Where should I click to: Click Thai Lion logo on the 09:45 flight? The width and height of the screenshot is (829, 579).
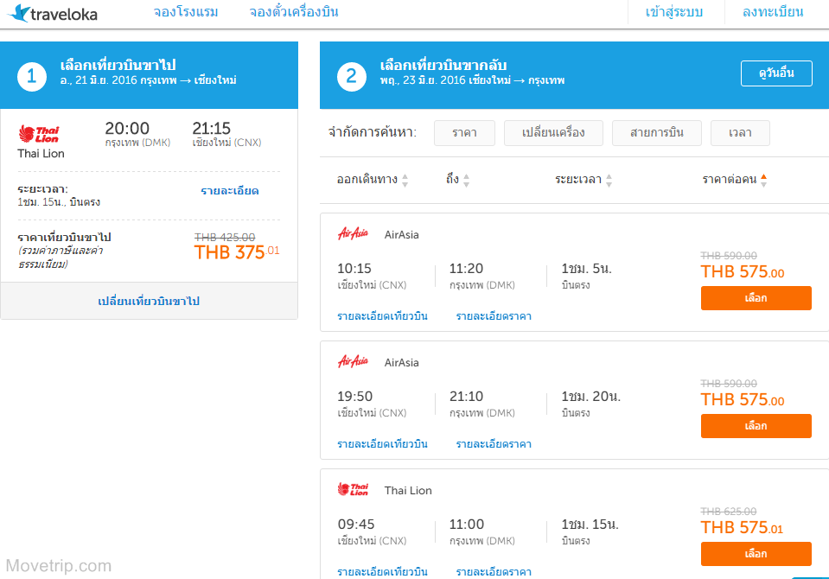(x=353, y=489)
